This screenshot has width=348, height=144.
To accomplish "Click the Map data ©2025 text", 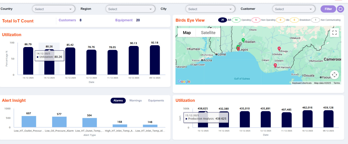I will tap(322, 83).
